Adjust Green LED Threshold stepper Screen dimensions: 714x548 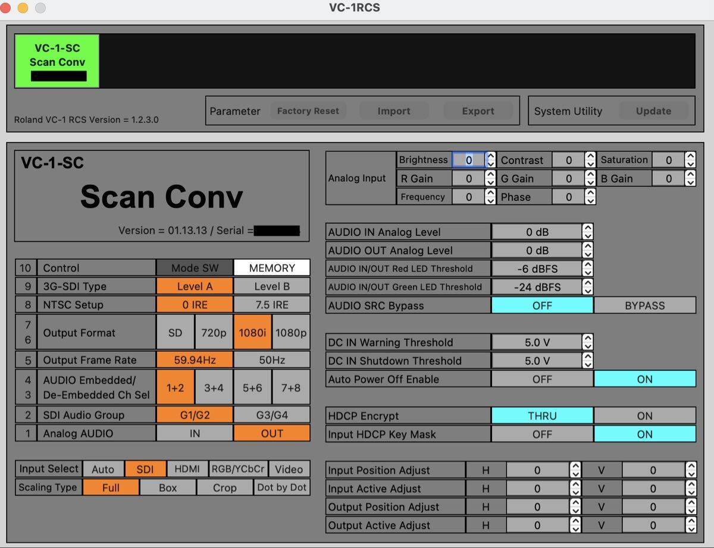pyautogui.click(x=588, y=287)
